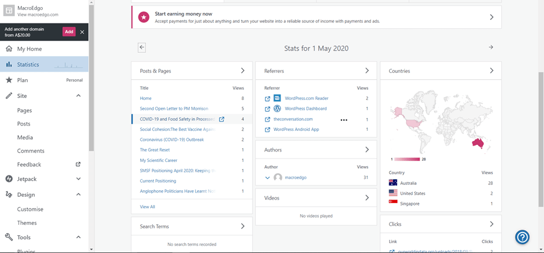Go to next day using forward arrow
The width and height of the screenshot is (544, 253).
(x=491, y=48)
